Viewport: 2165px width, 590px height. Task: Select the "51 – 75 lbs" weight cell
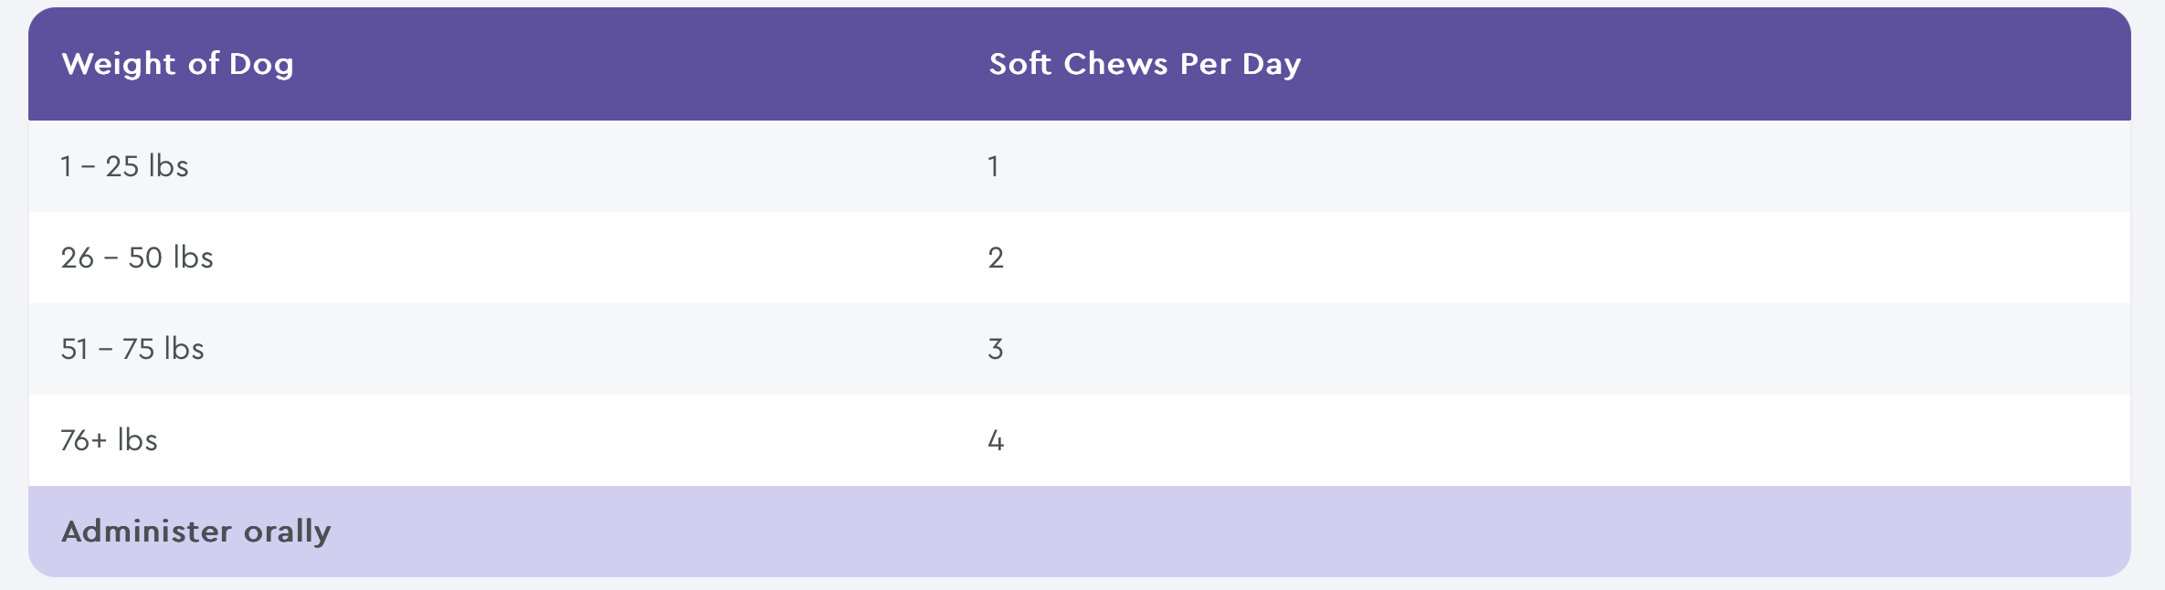pyautogui.click(x=132, y=349)
